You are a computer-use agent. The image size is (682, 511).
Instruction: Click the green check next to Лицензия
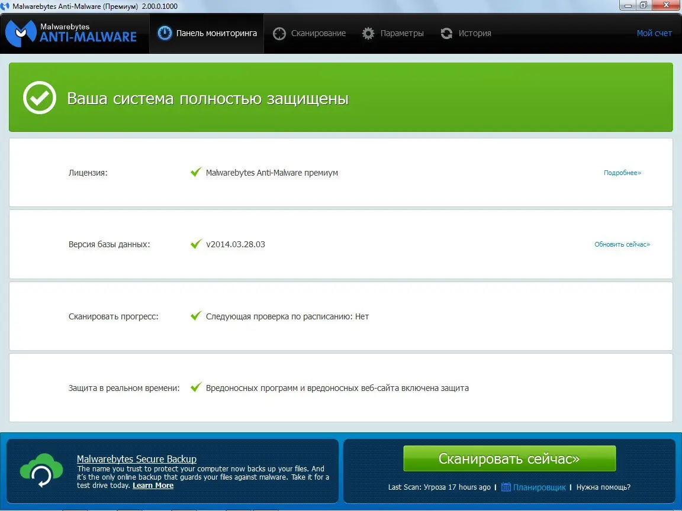point(196,172)
